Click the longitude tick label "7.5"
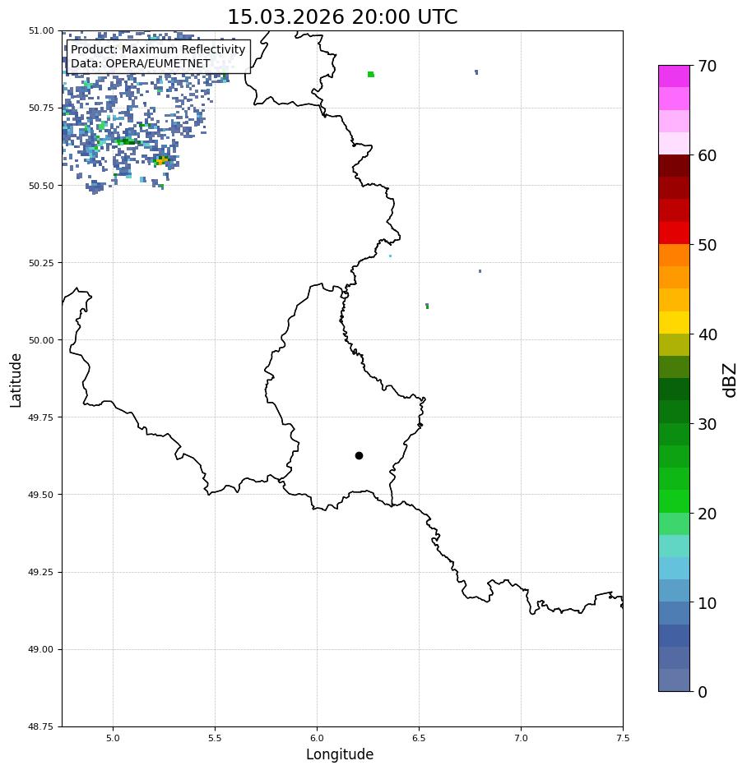Screen dimensions: 747x770 point(623,738)
